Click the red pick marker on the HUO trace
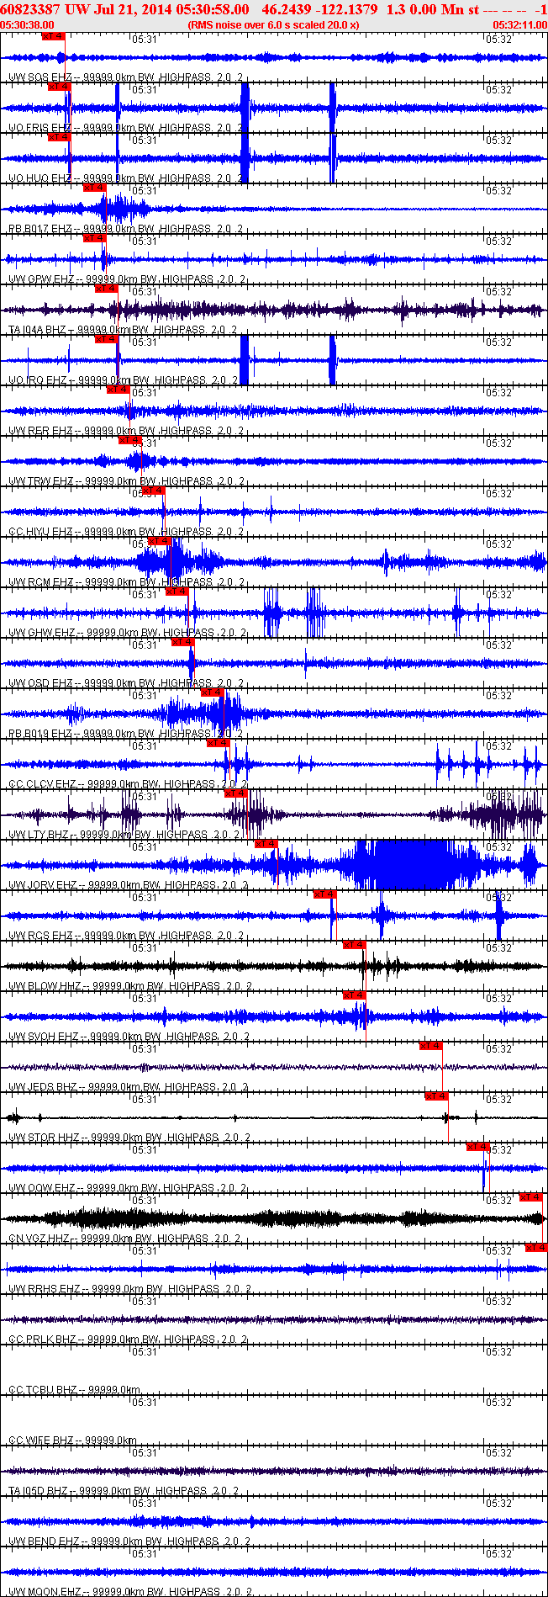Screen dimensions: 548x1597 [x=59, y=137]
